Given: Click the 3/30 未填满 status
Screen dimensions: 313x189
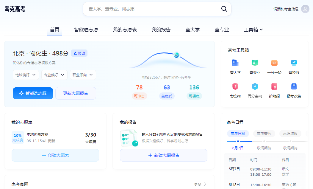Looking at the screenshot, I should point(90,138).
